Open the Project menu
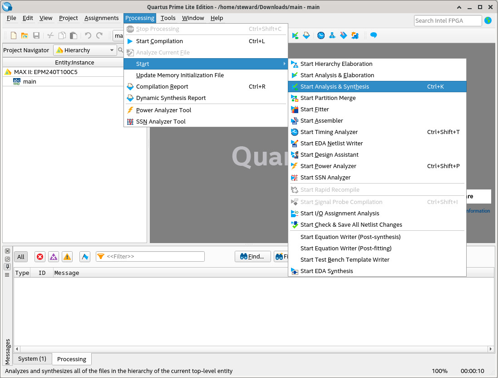 point(68,18)
